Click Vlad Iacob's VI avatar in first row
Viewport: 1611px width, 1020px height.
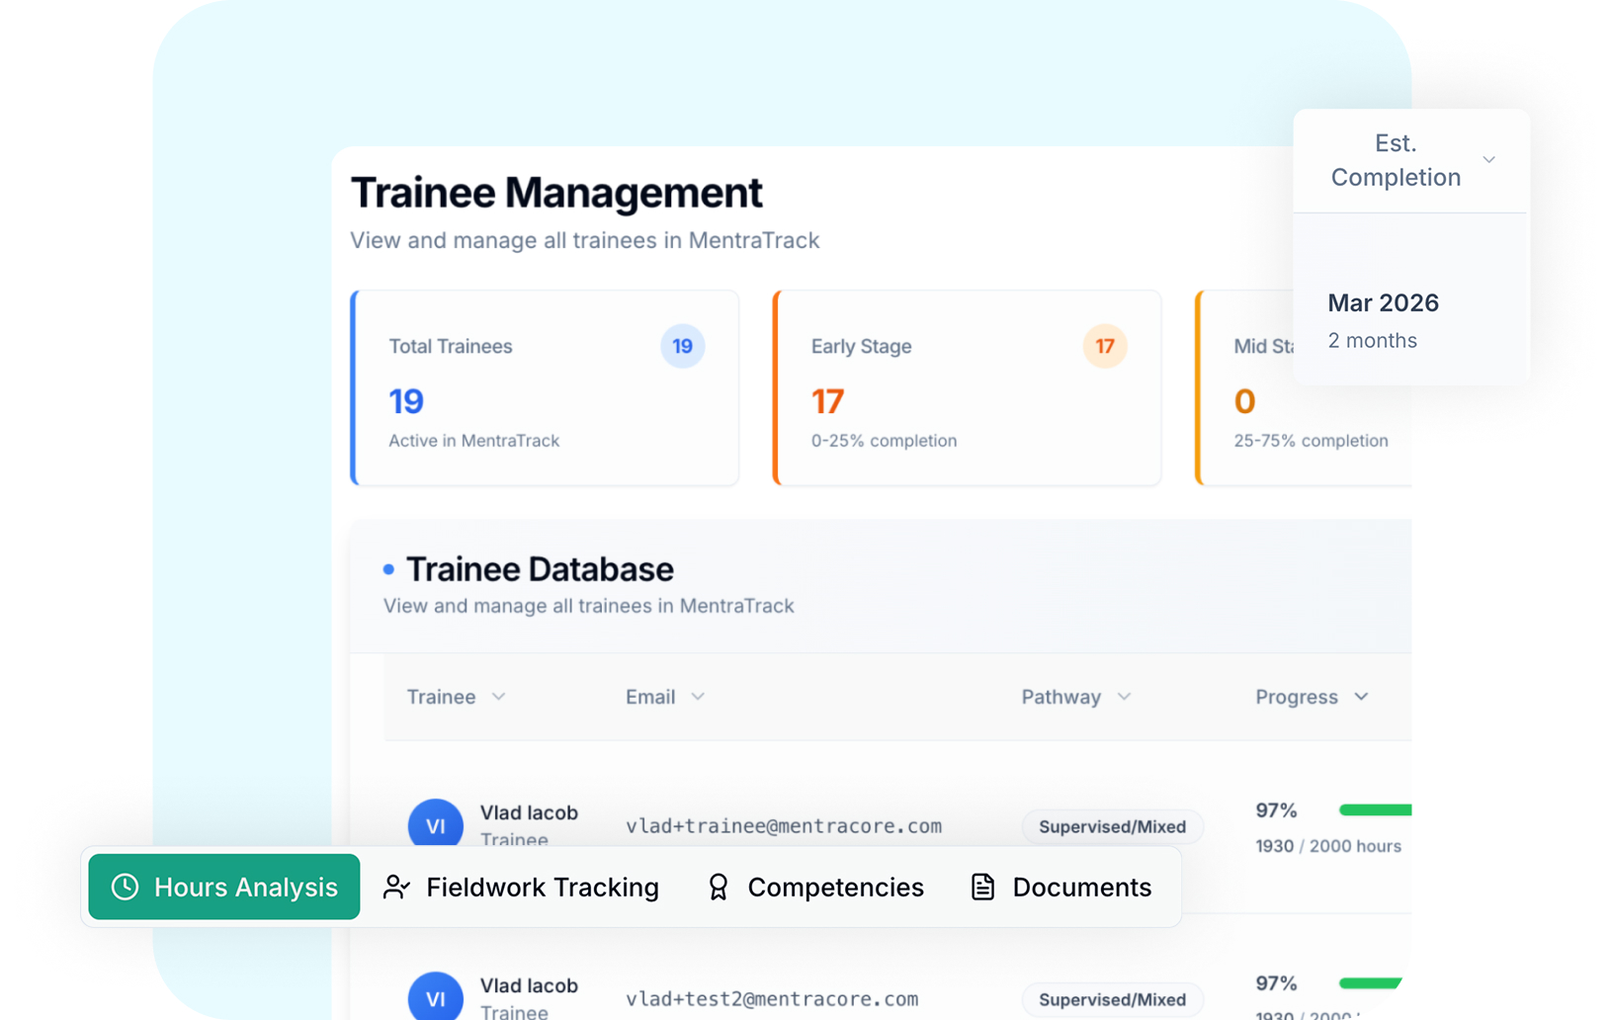[436, 824]
